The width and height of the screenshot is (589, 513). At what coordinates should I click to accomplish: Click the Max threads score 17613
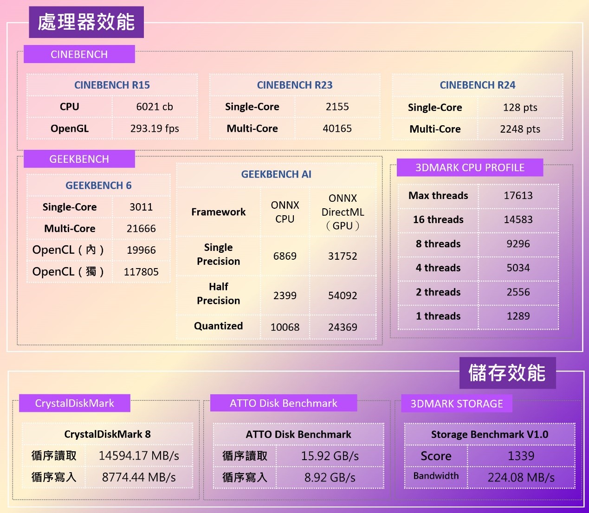point(518,195)
